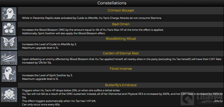Click the Paramita Papilio stamina description text
Image resolution: width=224 pixels, height=107 pixels.
pos(92,18)
